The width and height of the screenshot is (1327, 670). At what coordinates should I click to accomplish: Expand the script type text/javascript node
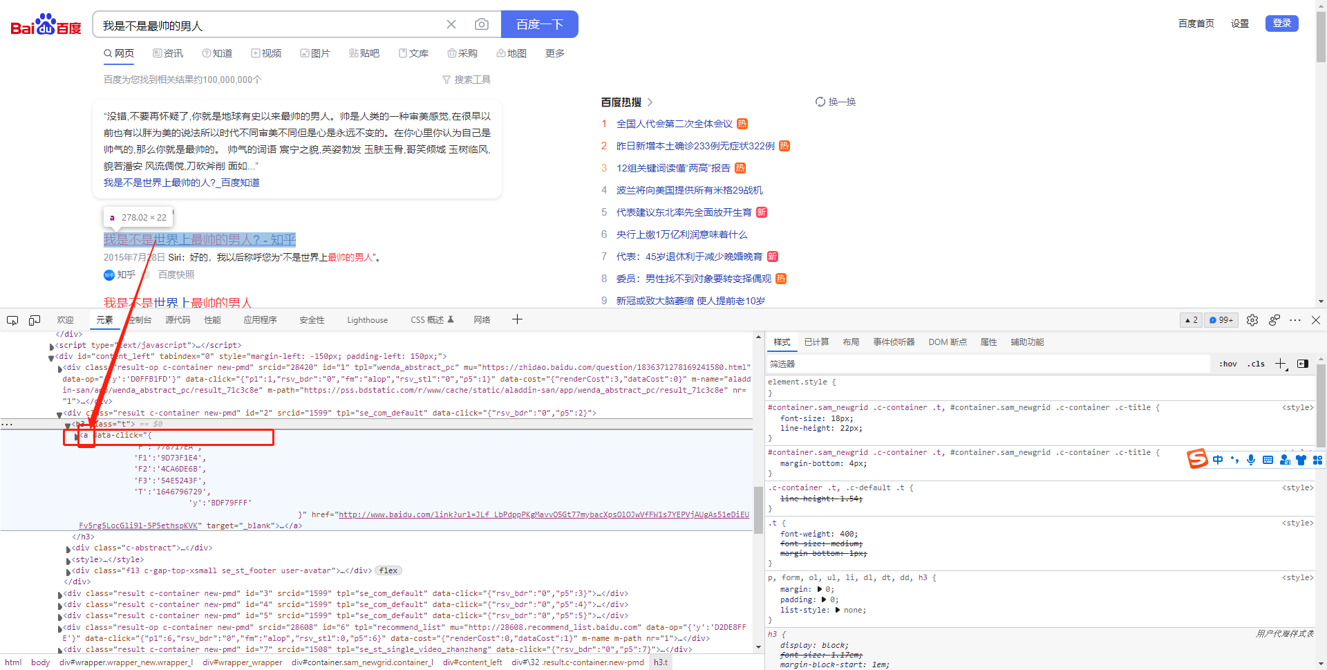tap(51, 346)
